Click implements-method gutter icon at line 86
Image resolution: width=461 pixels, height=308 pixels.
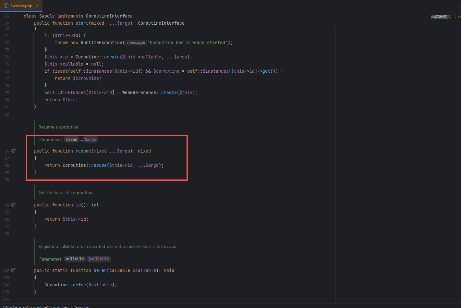[x=13, y=151]
